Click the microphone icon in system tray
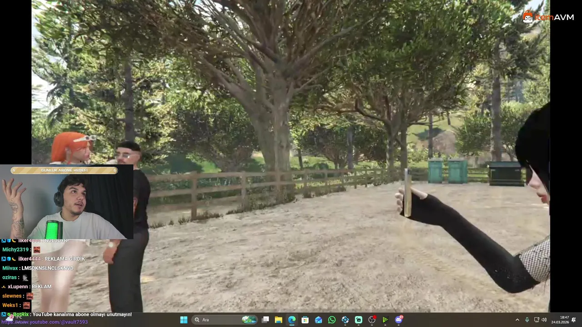Screen dimensions: 582x327 tap(527, 320)
